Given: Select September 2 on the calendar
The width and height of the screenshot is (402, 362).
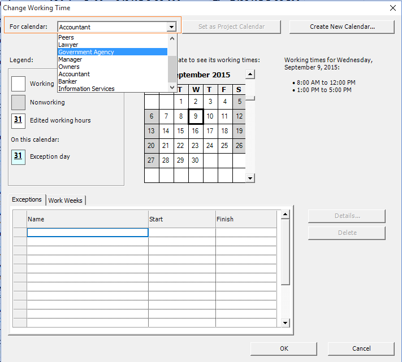Looking at the screenshot, I should pos(196,102).
